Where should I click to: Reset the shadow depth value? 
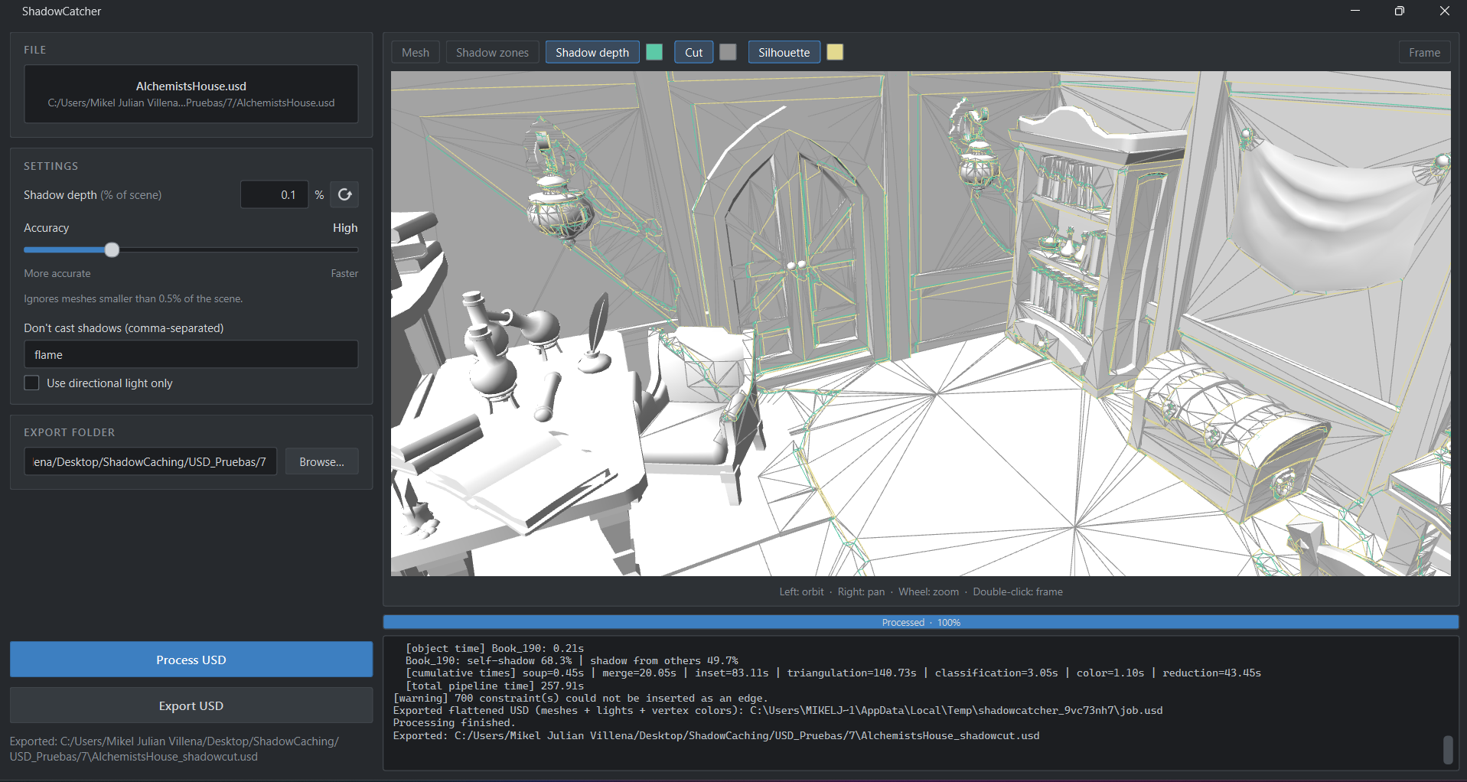coord(345,194)
